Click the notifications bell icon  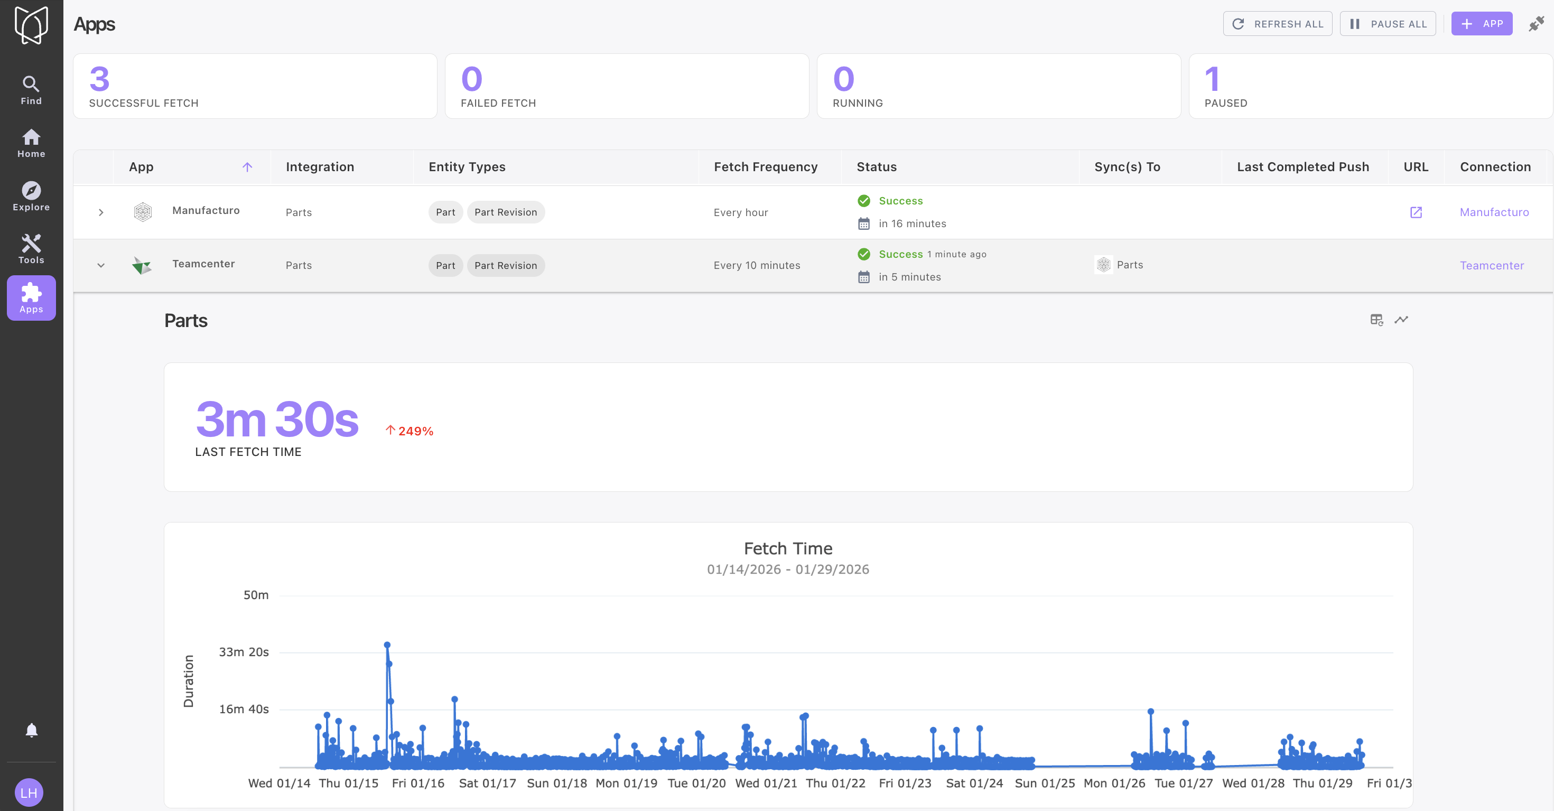click(31, 731)
